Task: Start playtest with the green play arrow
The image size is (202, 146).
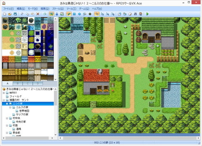Action: (147, 14)
